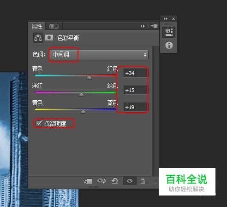Image resolution: width=227 pixels, height=207 pixels.
Task: Toggle the 保留明度 checkbox
Action: (39, 124)
